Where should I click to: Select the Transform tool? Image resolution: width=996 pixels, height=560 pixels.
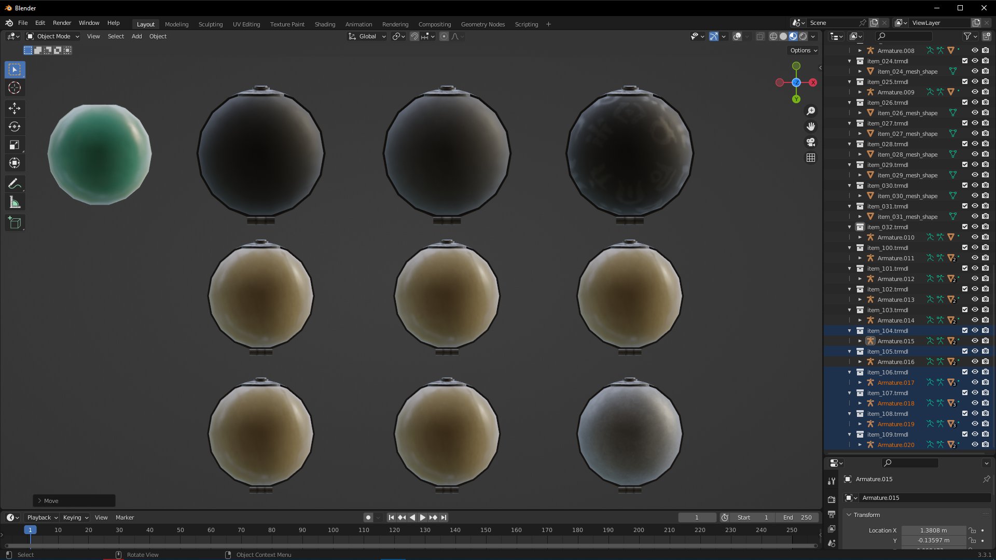[15, 163]
